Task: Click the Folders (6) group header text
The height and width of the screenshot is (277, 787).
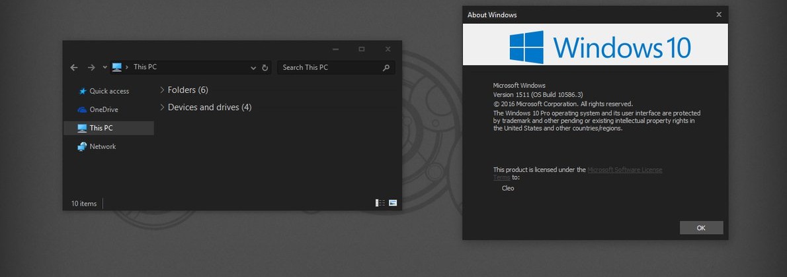Action: (x=188, y=90)
